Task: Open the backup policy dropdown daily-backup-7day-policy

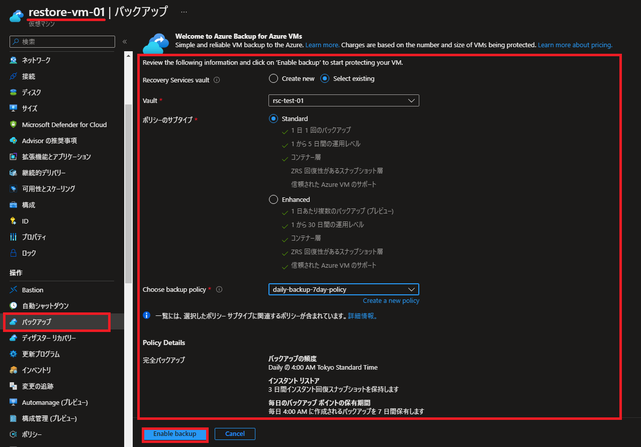Action: 344,289
